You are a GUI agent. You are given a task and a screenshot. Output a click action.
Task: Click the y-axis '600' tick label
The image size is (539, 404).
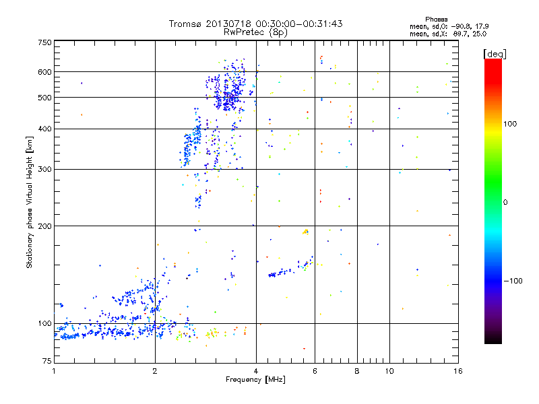coord(44,72)
